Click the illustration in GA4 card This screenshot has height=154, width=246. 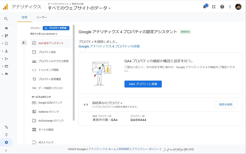101,74
